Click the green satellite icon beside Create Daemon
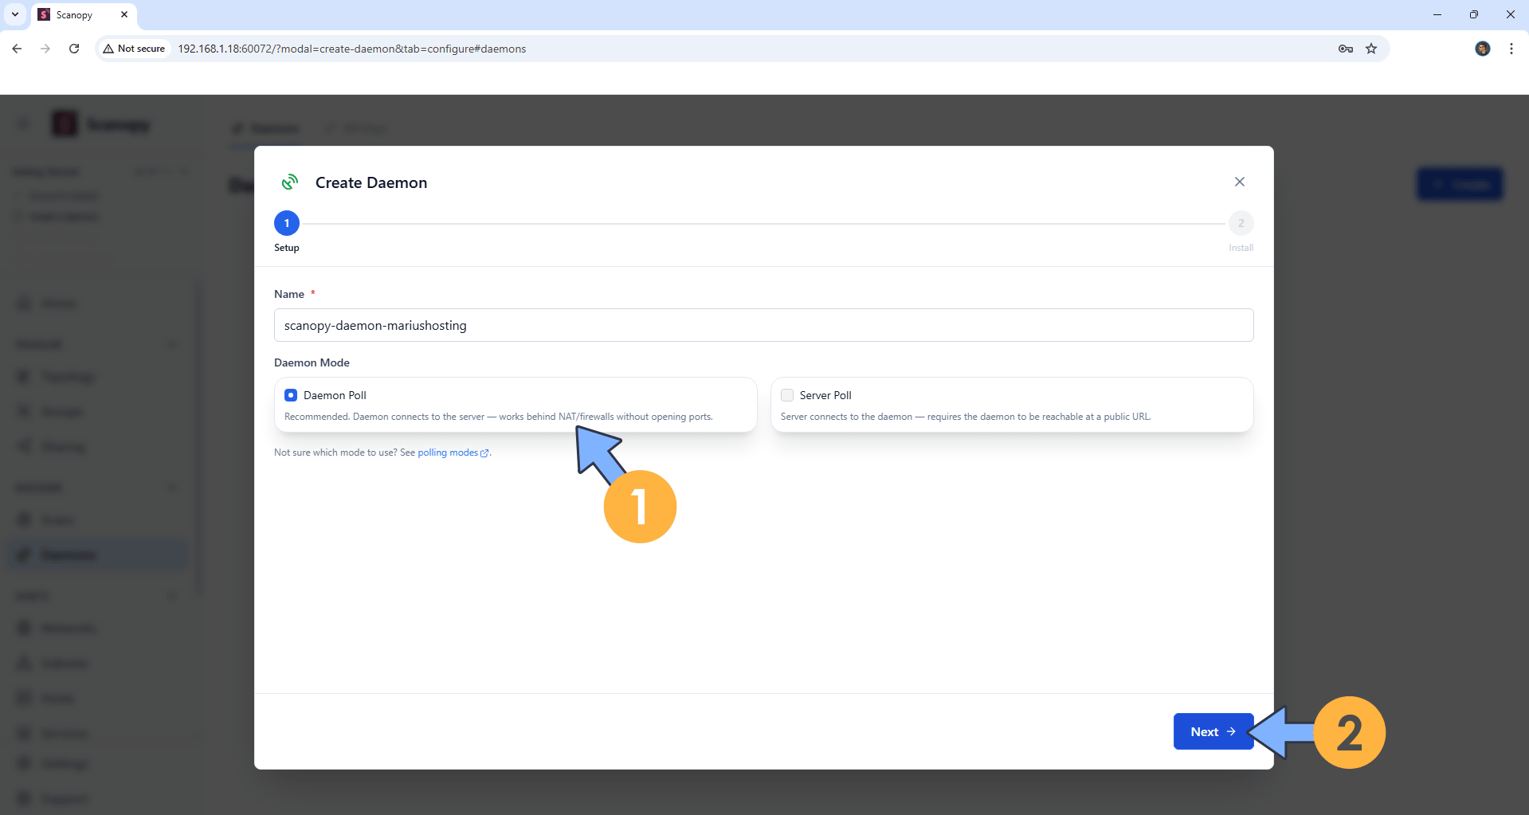The image size is (1529, 815). pos(290,182)
